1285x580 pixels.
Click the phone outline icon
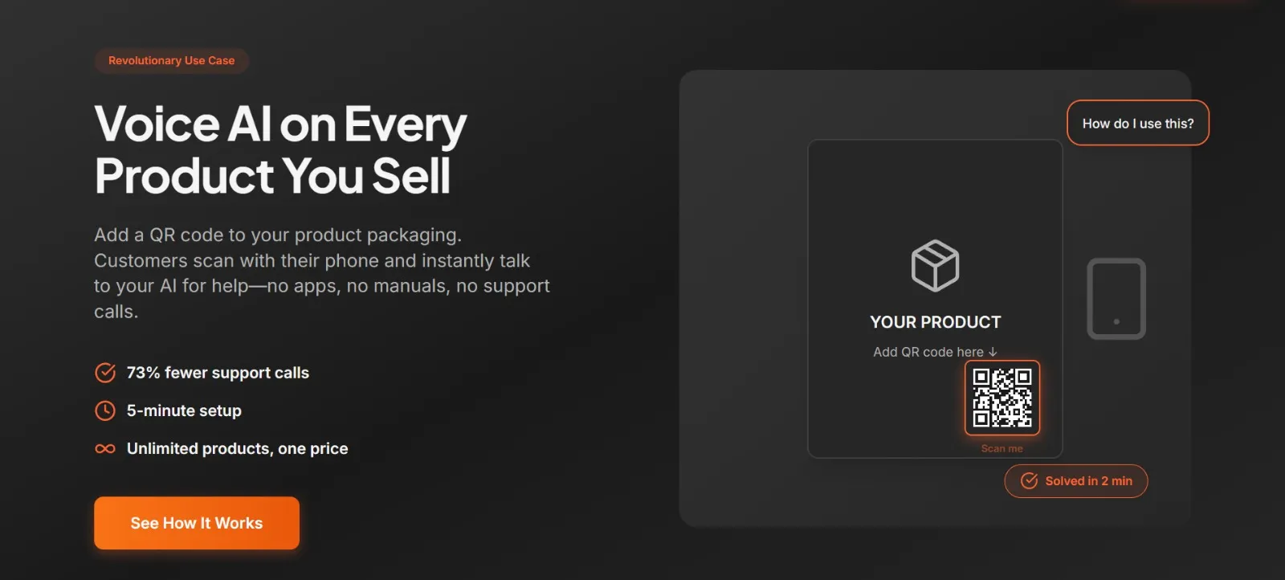pos(1116,299)
